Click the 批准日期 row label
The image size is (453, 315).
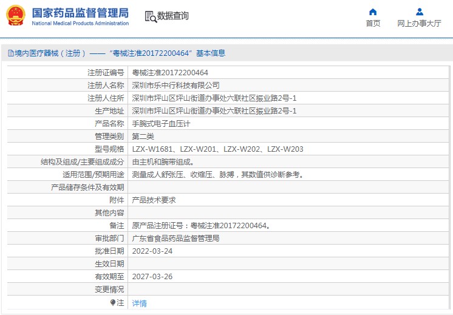click(109, 251)
